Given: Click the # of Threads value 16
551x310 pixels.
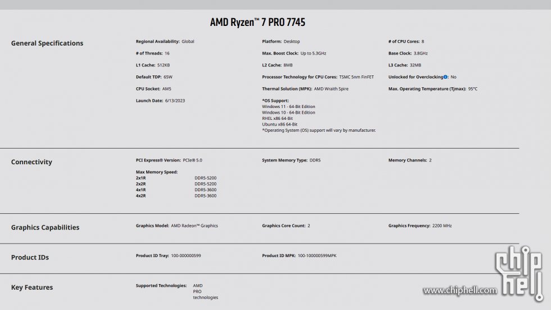Looking at the screenshot, I should click(167, 53).
